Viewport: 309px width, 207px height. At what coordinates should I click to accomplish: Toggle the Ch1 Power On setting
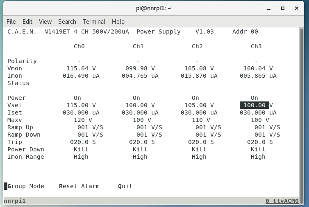click(x=136, y=98)
